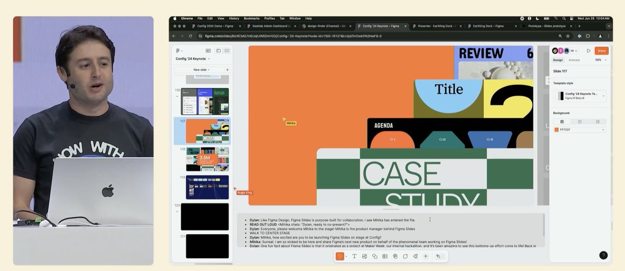
Task: Open the Chrome tab search dropdown arrow
Action: pos(608,25)
